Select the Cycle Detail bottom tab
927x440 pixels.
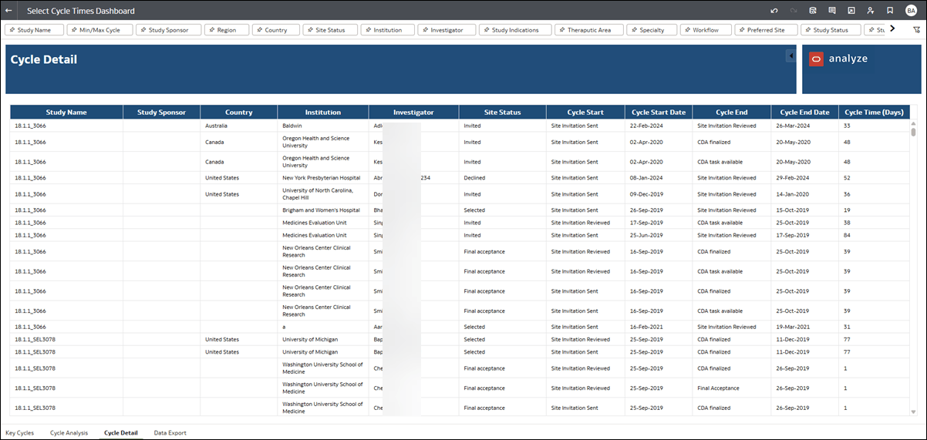click(121, 433)
